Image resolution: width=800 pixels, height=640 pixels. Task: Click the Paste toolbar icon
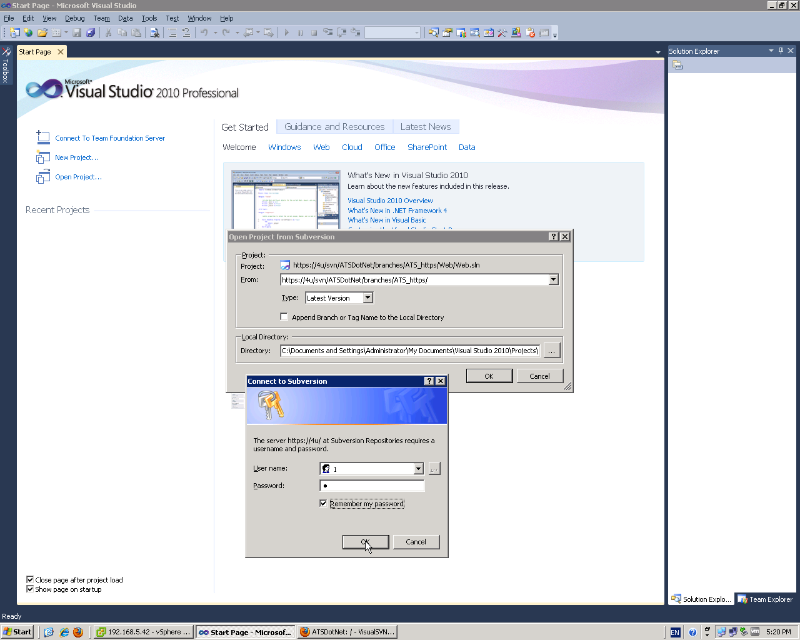(136, 32)
